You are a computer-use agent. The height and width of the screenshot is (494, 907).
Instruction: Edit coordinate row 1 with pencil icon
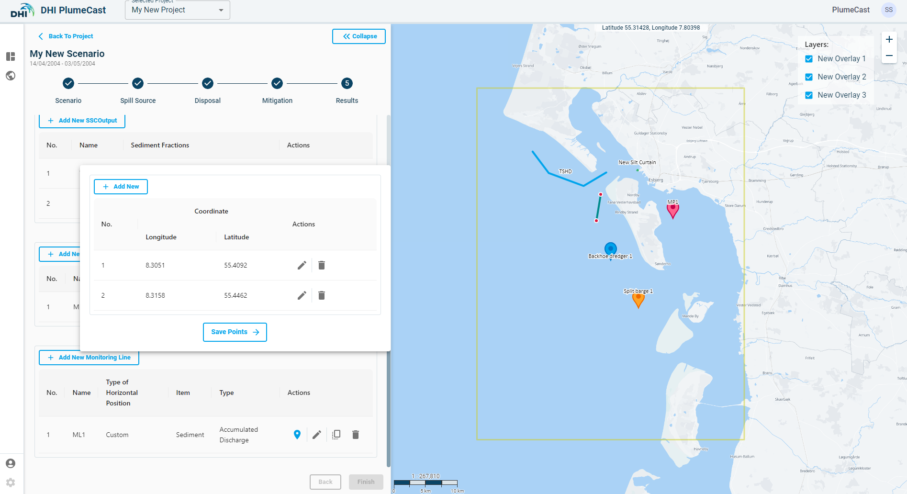[x=302, y=265]
